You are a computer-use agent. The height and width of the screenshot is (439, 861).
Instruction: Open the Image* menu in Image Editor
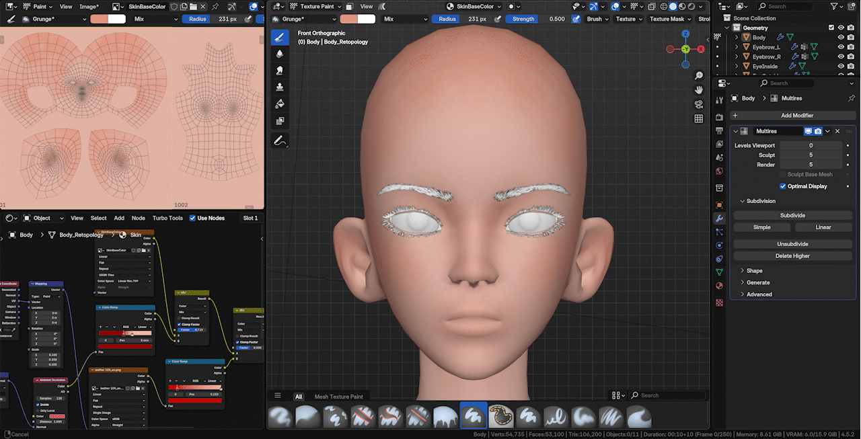point(89,6)
